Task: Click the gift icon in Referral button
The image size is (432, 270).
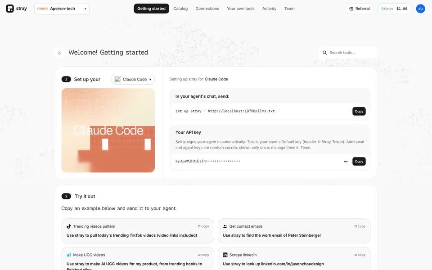Action: point(351,9)
